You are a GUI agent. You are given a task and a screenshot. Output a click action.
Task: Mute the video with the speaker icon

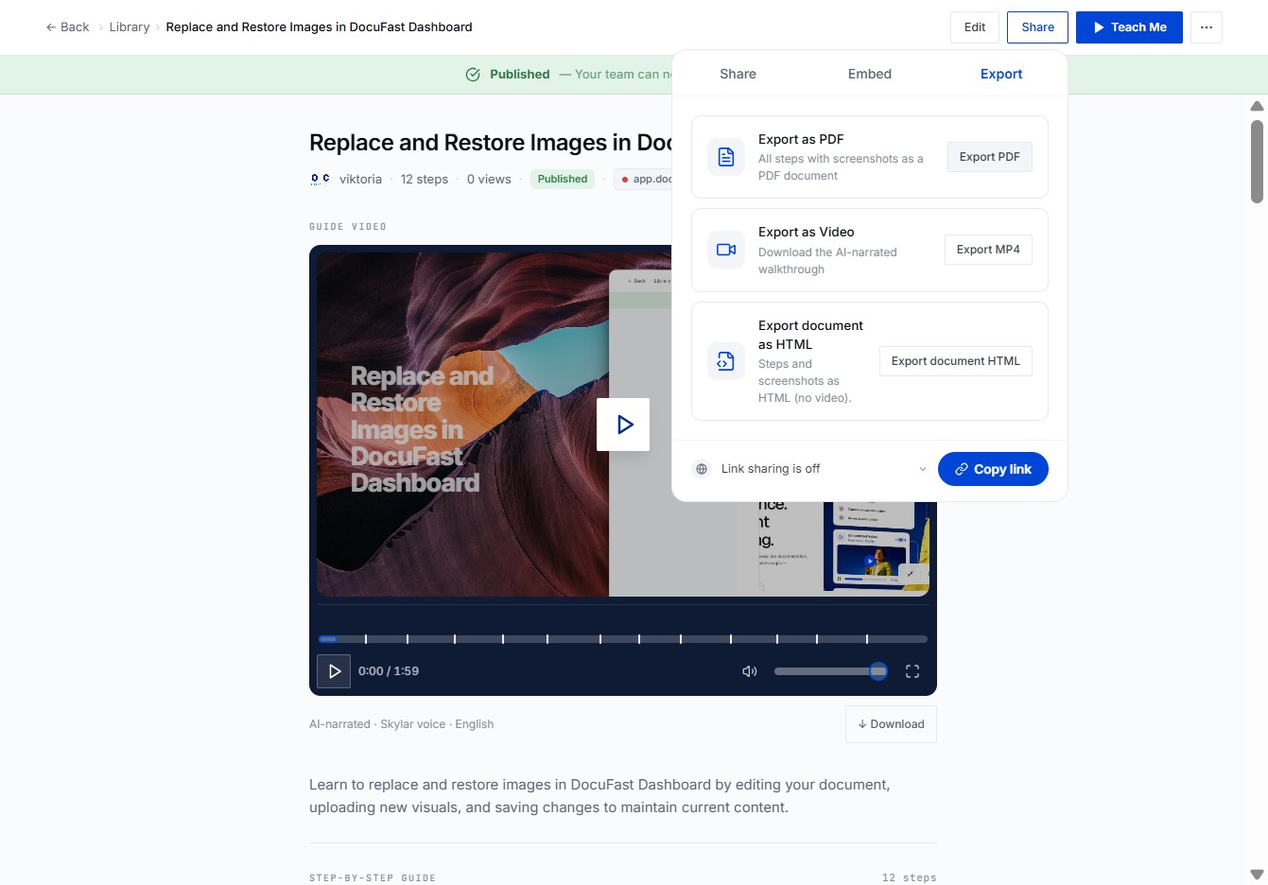click(750, 671)
